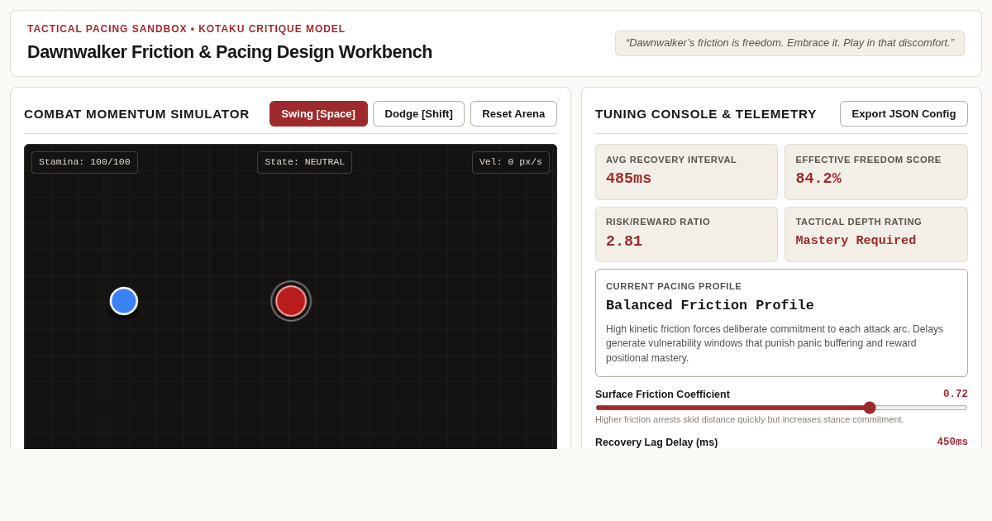The height and width of the screenshot is (521, 992).
Task: Adjust the Surface Friction Coefficient slider
Action: (x=781, y=408)
